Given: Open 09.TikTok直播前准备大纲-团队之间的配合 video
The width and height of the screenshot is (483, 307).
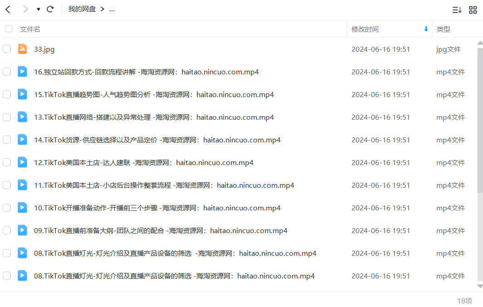Looking at the screenshot, I should pyautogui.click(x=161, y=231).
